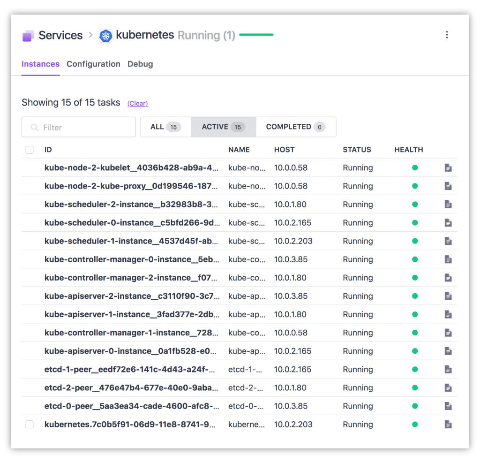Sort table by the HOST column header
This screenshot has width=480, height=463.
click(284, 150)
